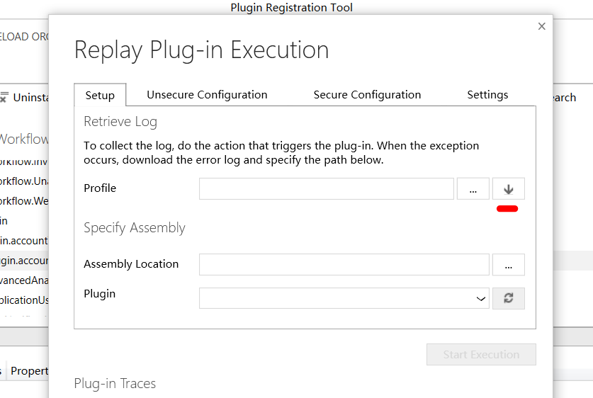Switch to the Setup tab
This screenshot has height=398, width=593.
[x=100, y=95]
